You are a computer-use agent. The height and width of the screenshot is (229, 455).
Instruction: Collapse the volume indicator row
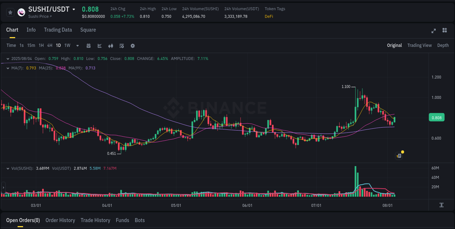click(x=8, y=168)
